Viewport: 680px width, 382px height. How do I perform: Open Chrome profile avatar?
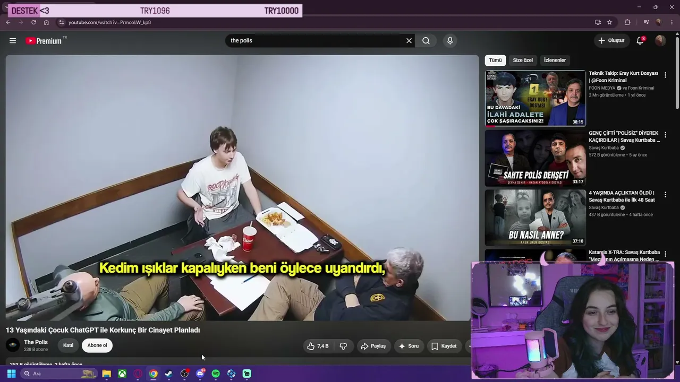tap(659, 22)
